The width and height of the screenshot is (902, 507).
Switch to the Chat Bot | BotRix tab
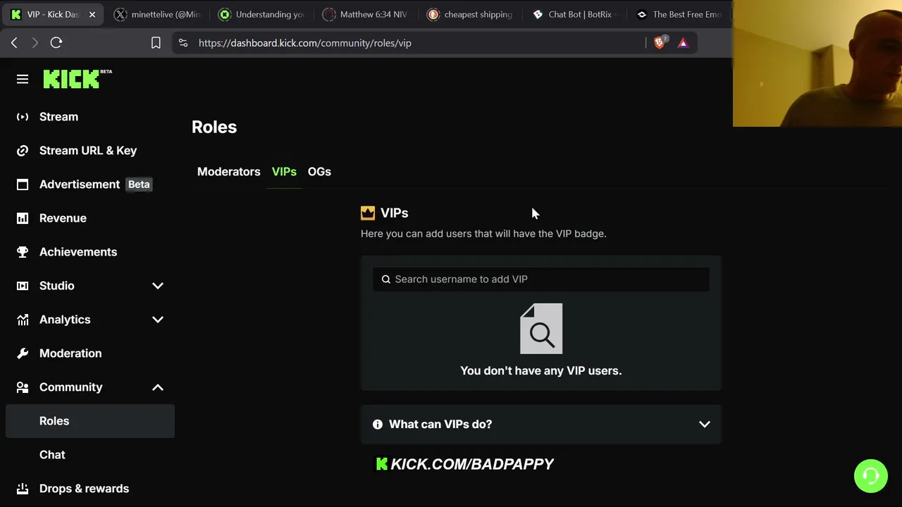(574, 14)
